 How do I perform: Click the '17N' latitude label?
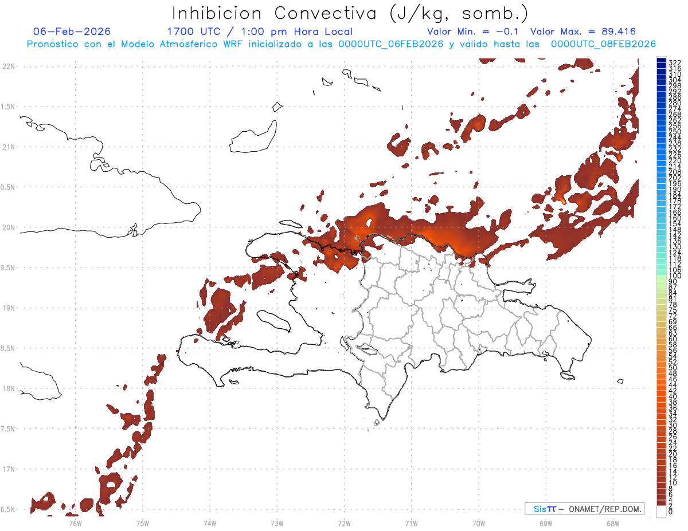click(9, 469)
